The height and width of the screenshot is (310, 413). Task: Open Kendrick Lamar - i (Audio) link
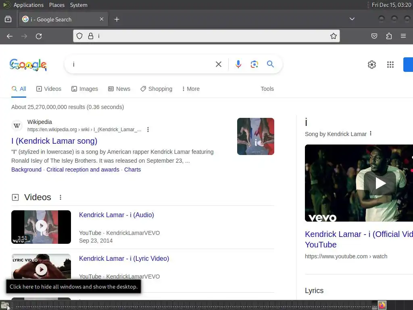tap(117, 215)
